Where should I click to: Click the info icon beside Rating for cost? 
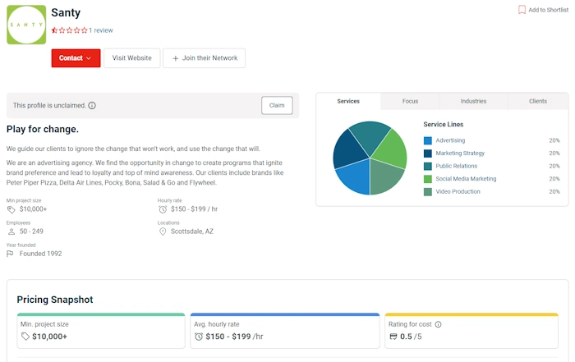(x=438, y=324)
